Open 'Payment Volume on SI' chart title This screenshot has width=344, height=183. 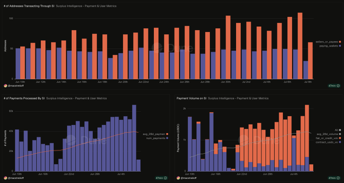click(191, 98)
